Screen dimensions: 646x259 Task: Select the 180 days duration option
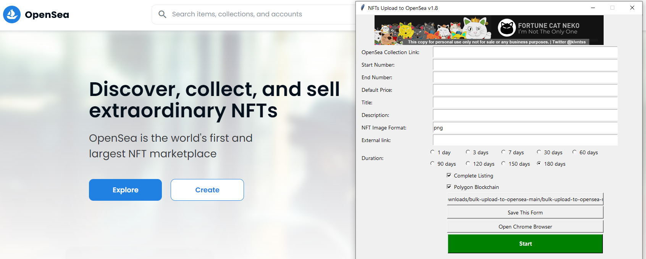[539, 163]
